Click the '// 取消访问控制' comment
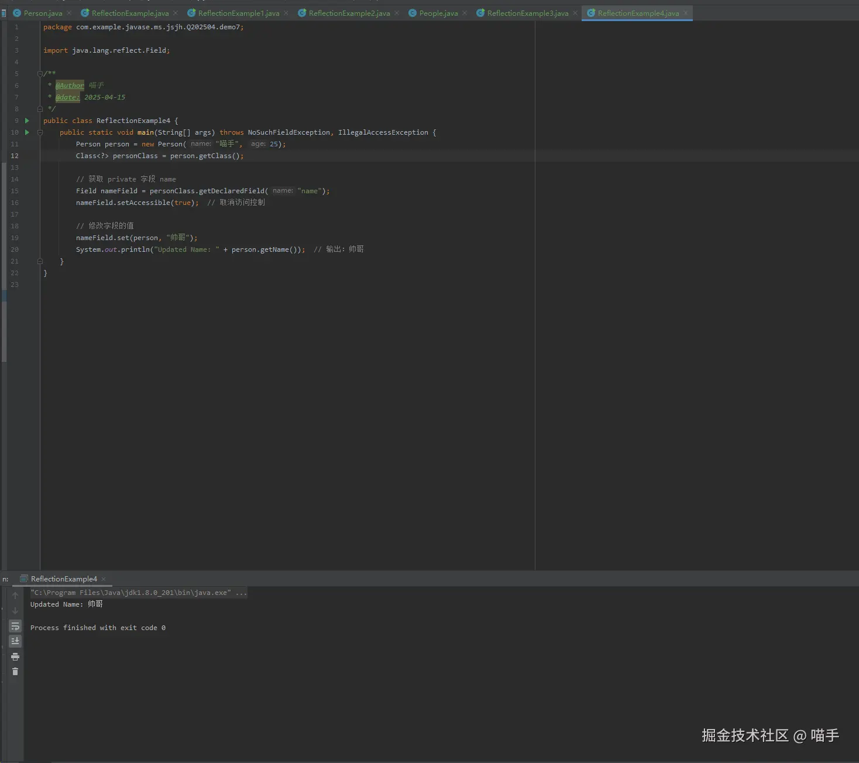859x763 pixels. click(236, 203)
